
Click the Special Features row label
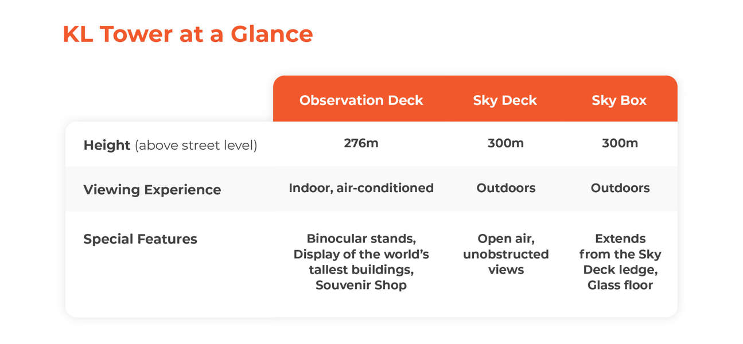(140, 239)
